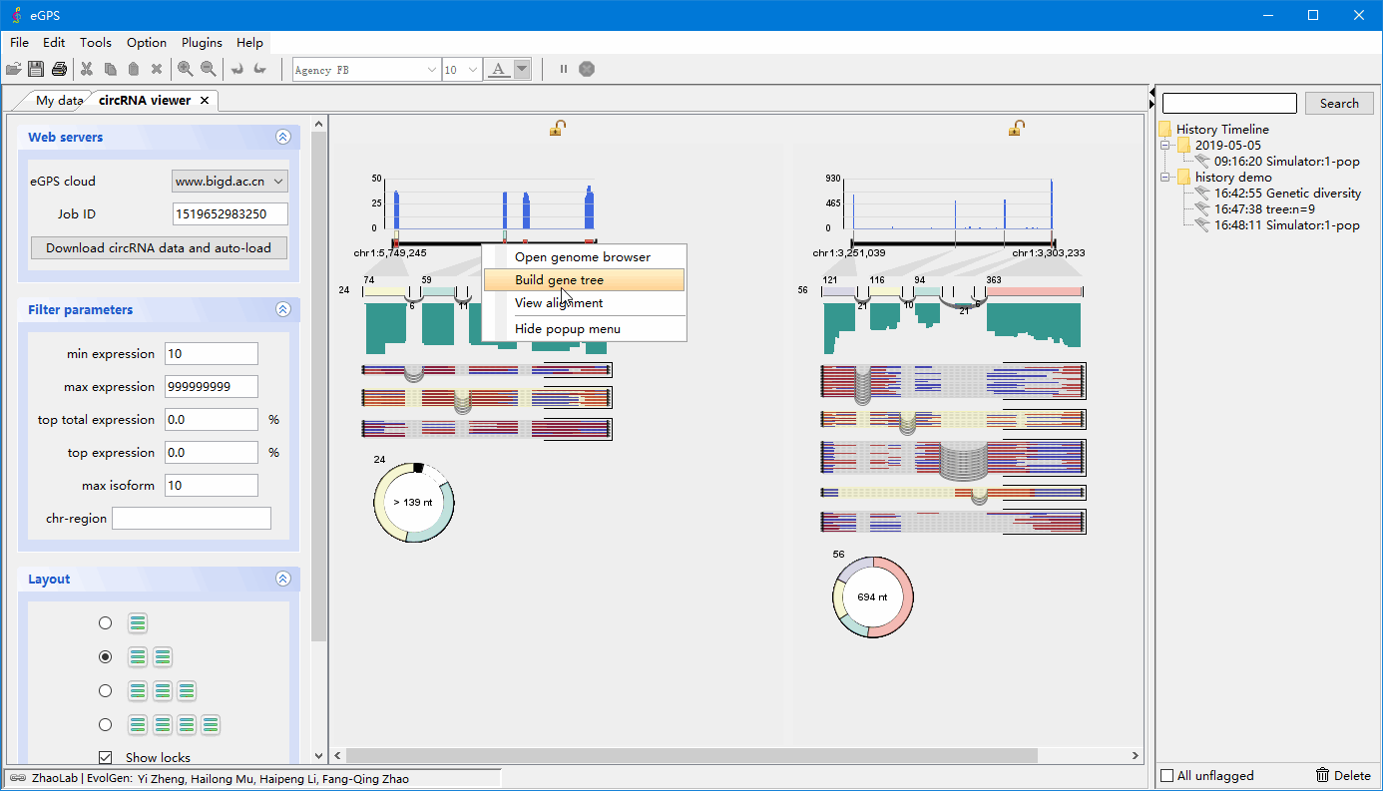Open the Agency FB font dropdown
Viewport: 1383px width, 791px height.
point(432,69)
